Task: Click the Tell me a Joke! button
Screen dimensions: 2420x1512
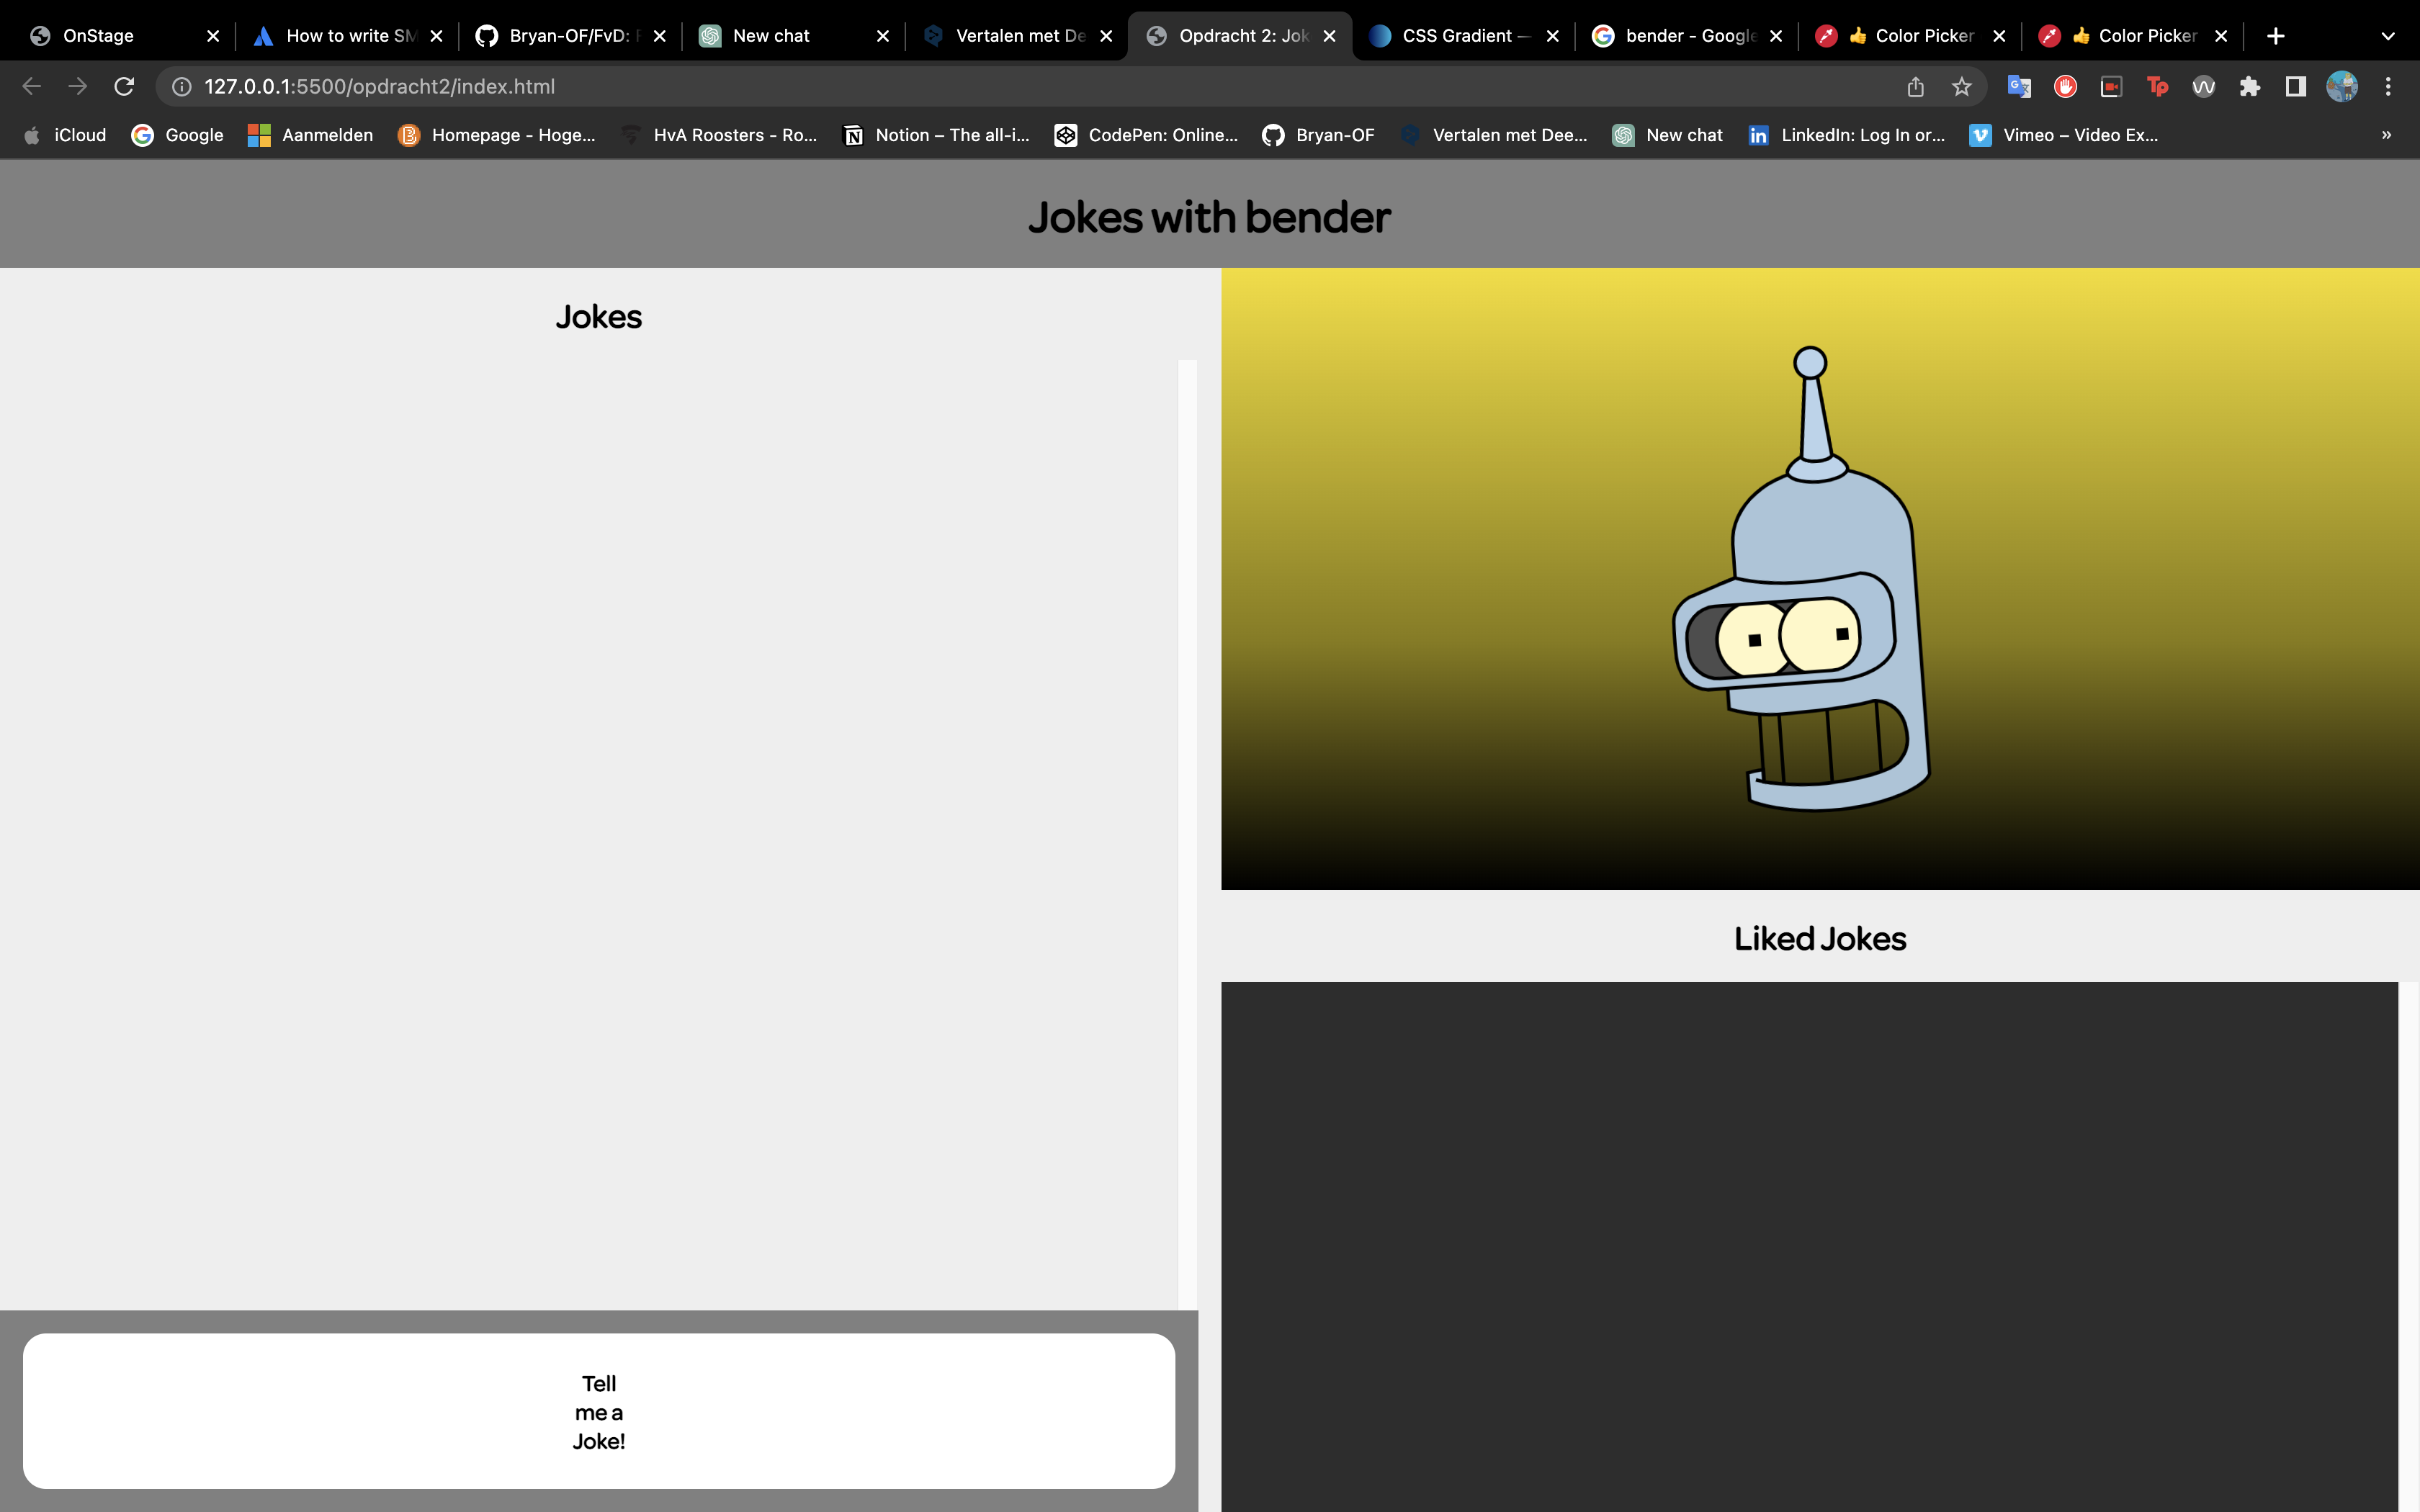Action: click(599, 1411)
